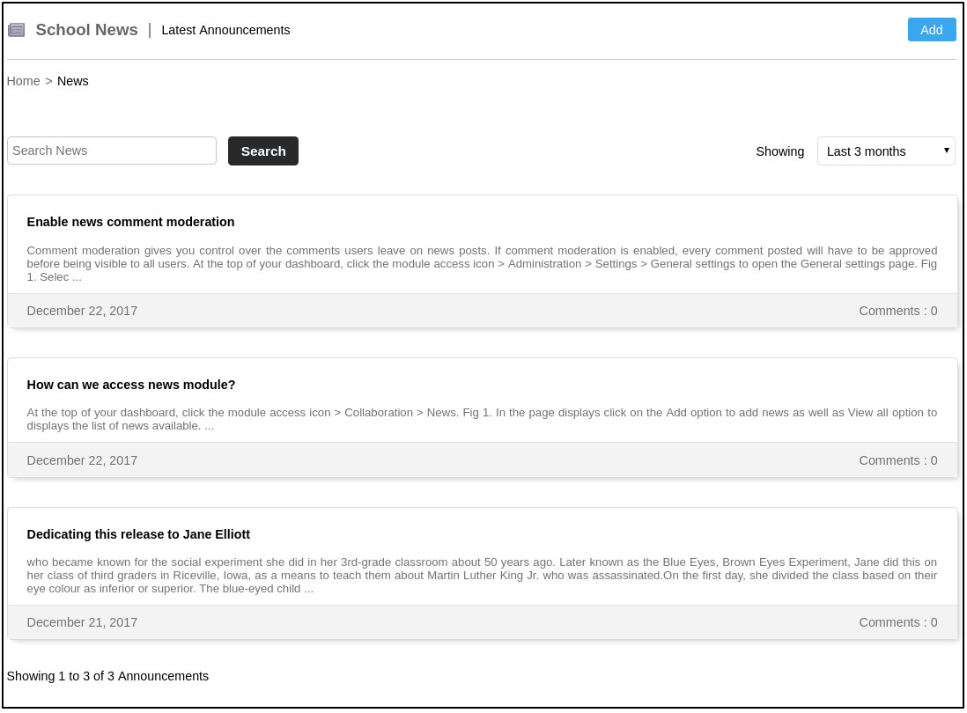
Task: Open the Last 3 months dropdown
Action: click(886, 151)
